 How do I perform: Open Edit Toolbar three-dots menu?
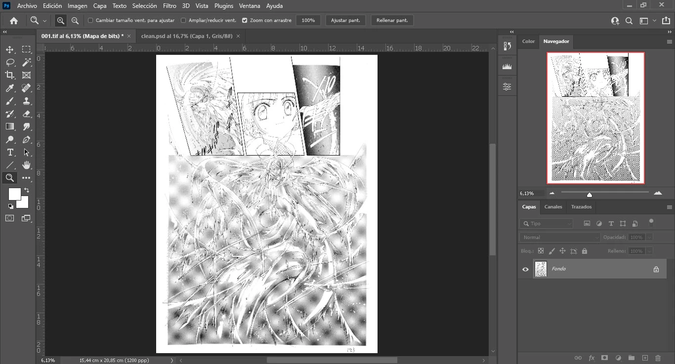click(26, 178)
